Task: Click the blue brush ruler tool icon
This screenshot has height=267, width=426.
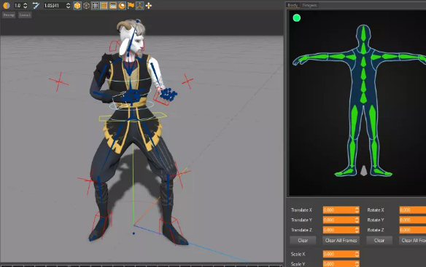Action: (36, 5)
